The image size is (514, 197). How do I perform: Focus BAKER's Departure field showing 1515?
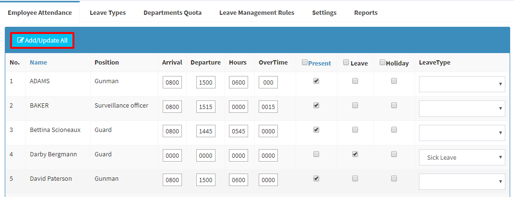[206, 107]
